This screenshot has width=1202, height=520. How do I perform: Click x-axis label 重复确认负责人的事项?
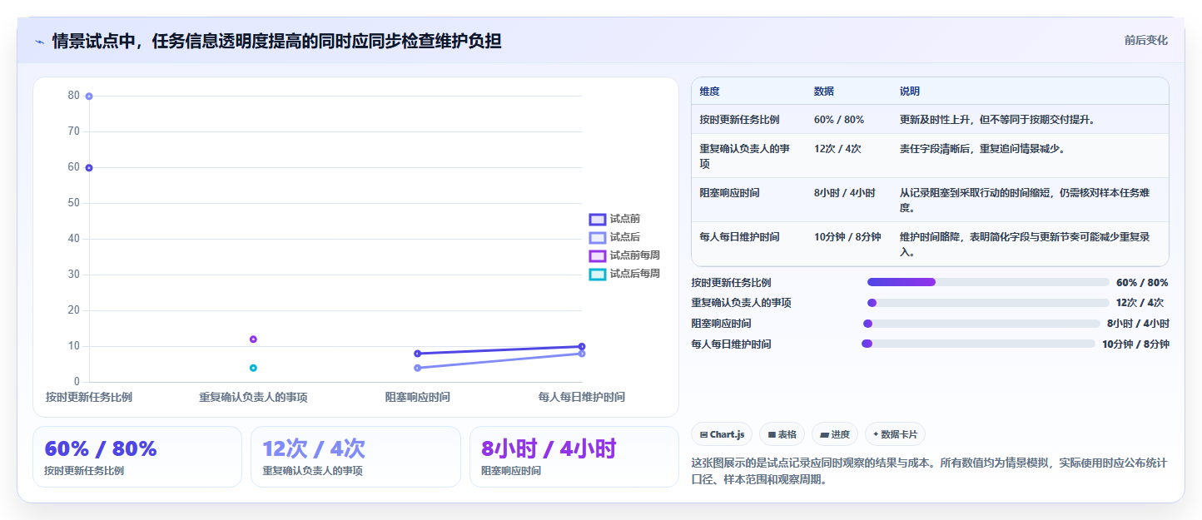[x=253, y=398]
